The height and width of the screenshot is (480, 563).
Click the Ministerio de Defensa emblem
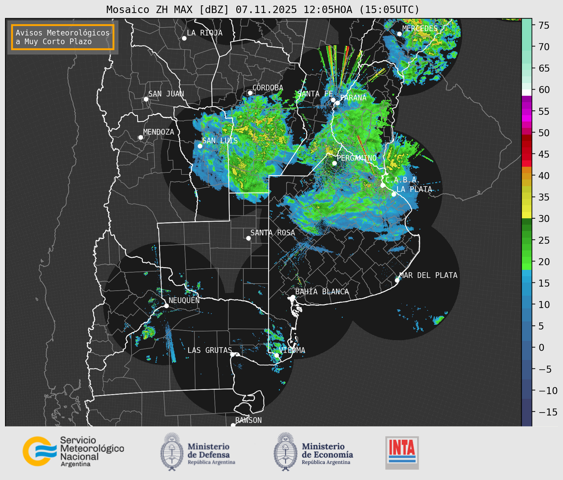point(172,452)
